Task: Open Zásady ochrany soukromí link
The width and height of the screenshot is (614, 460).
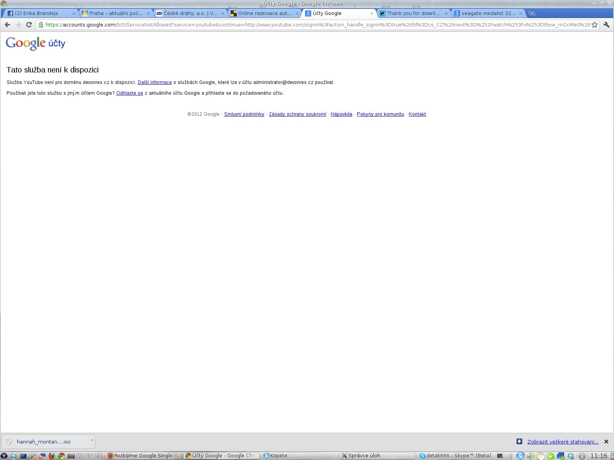Action: 297,114
